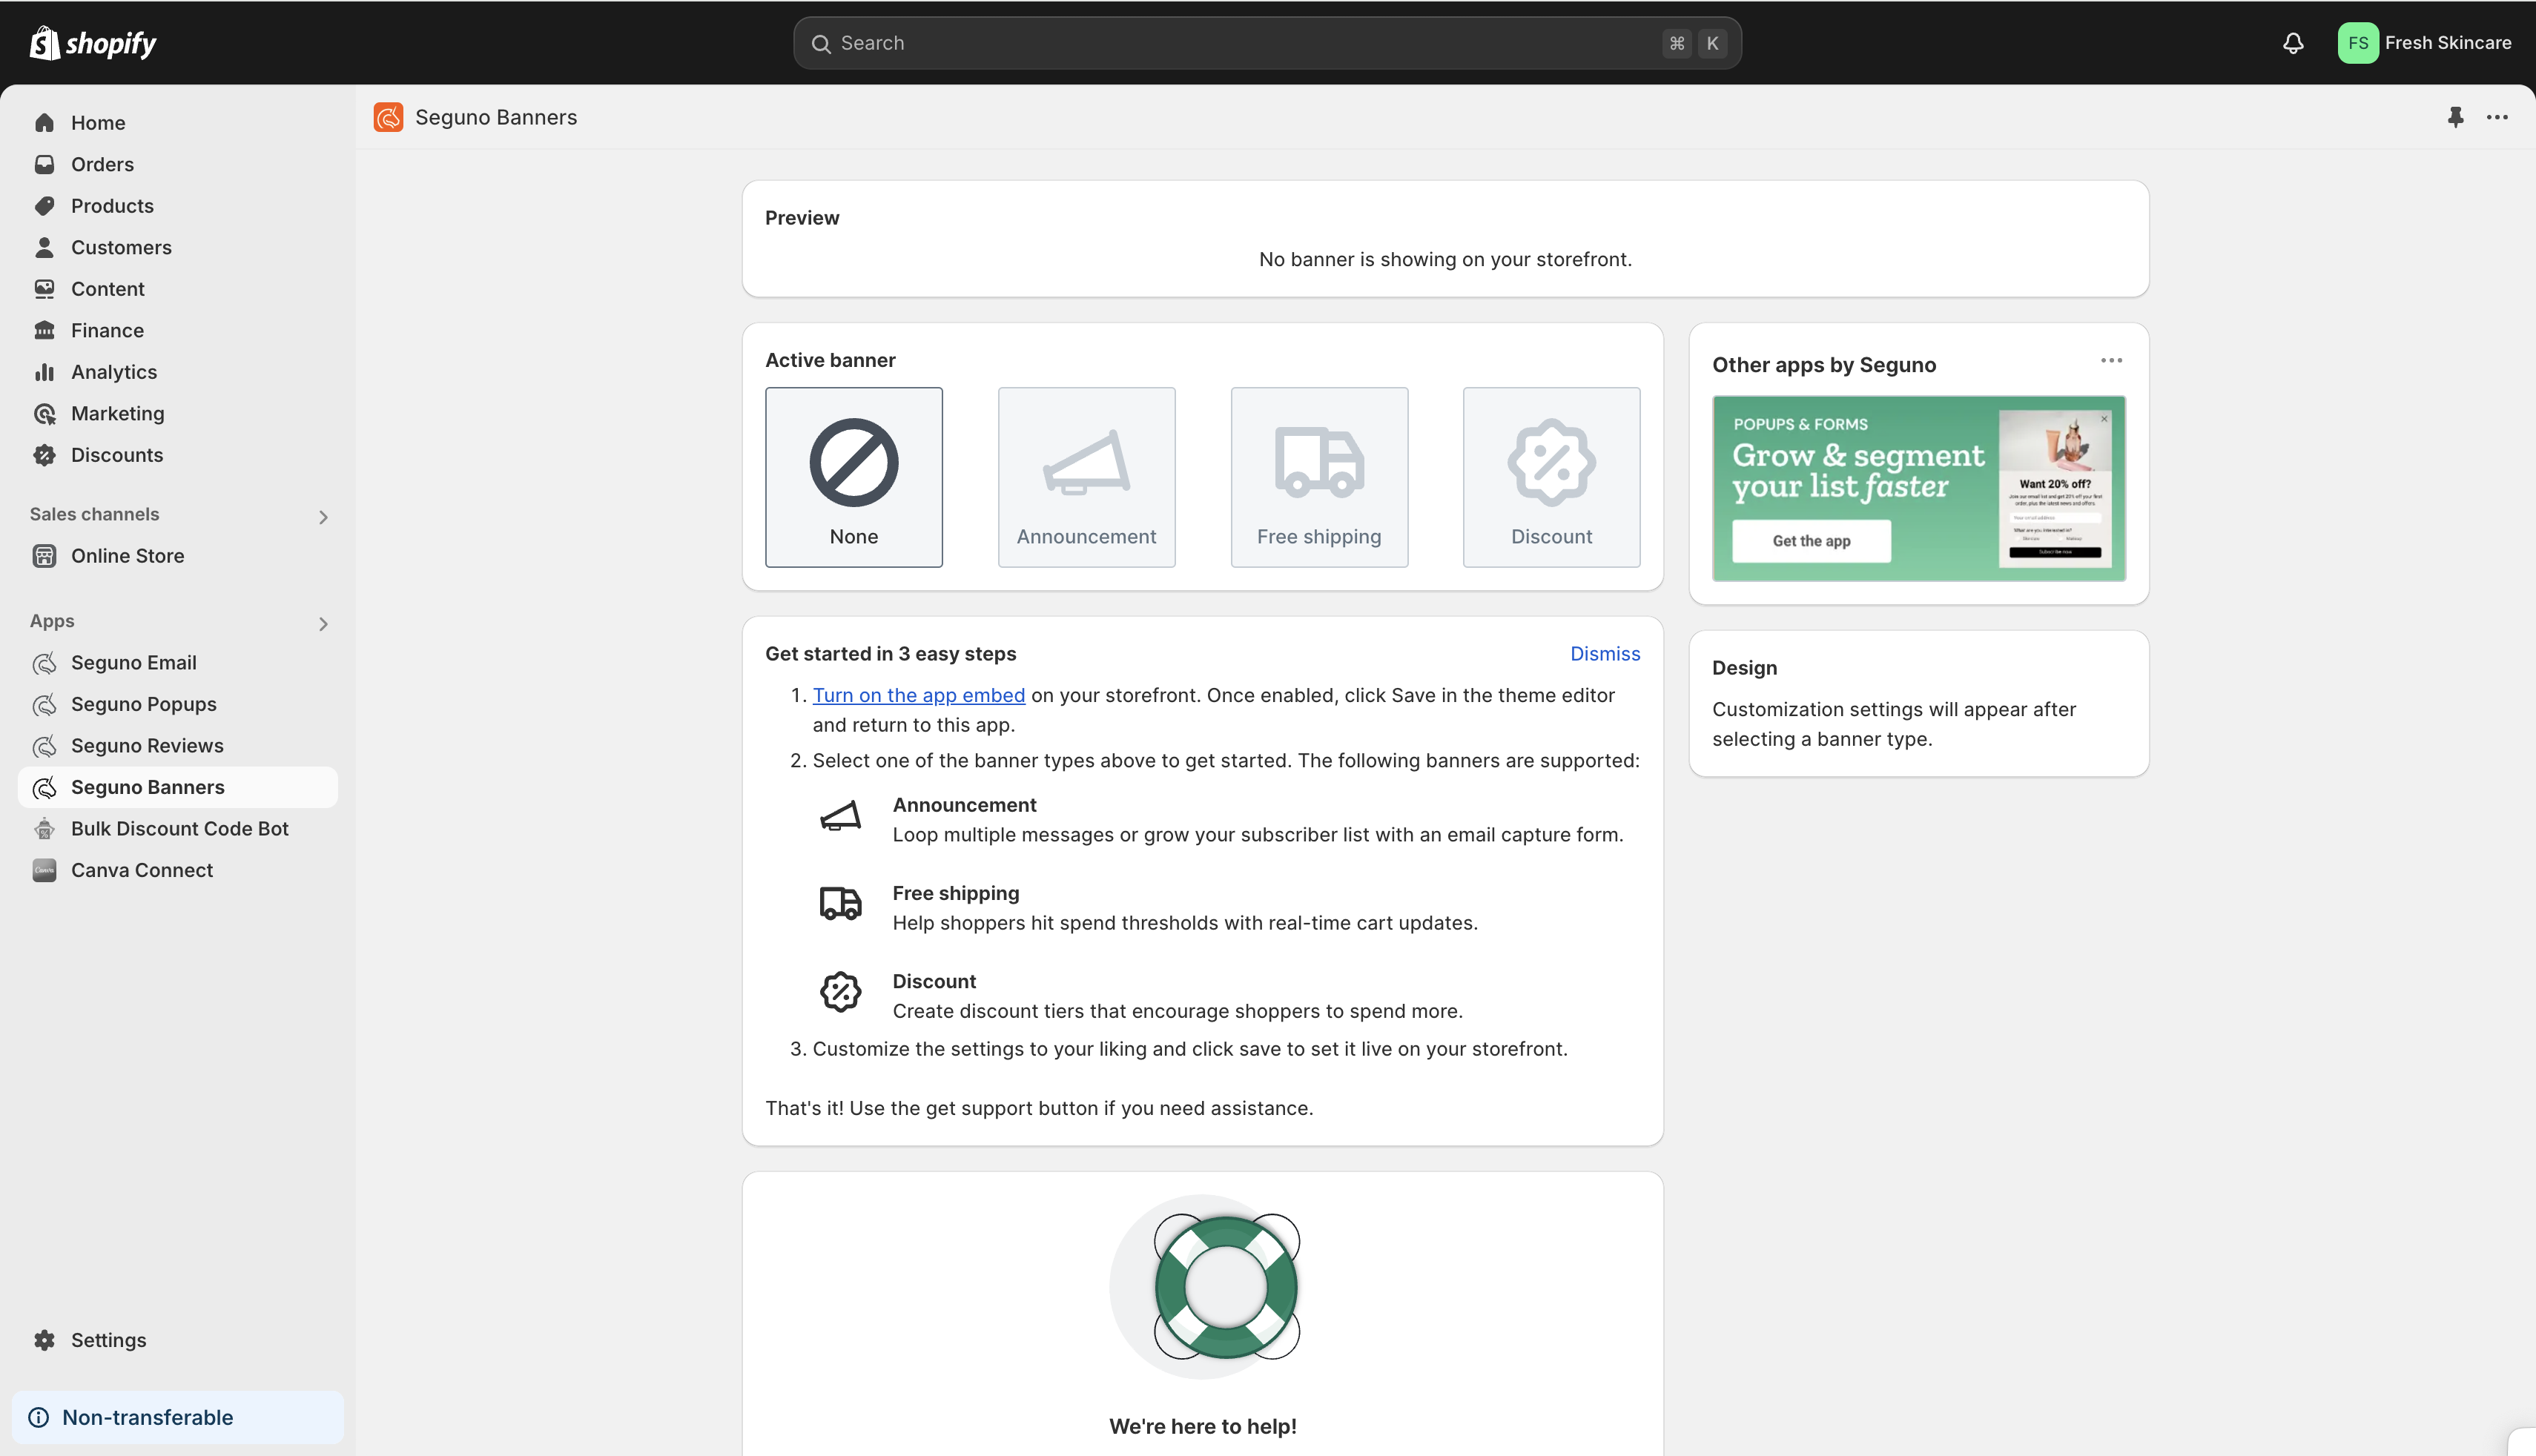
Task: Pick the Discount banner type
Action: 1551,477
